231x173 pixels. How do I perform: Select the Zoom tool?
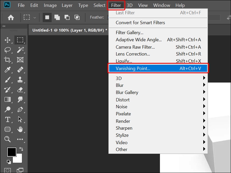coord(8,140)
